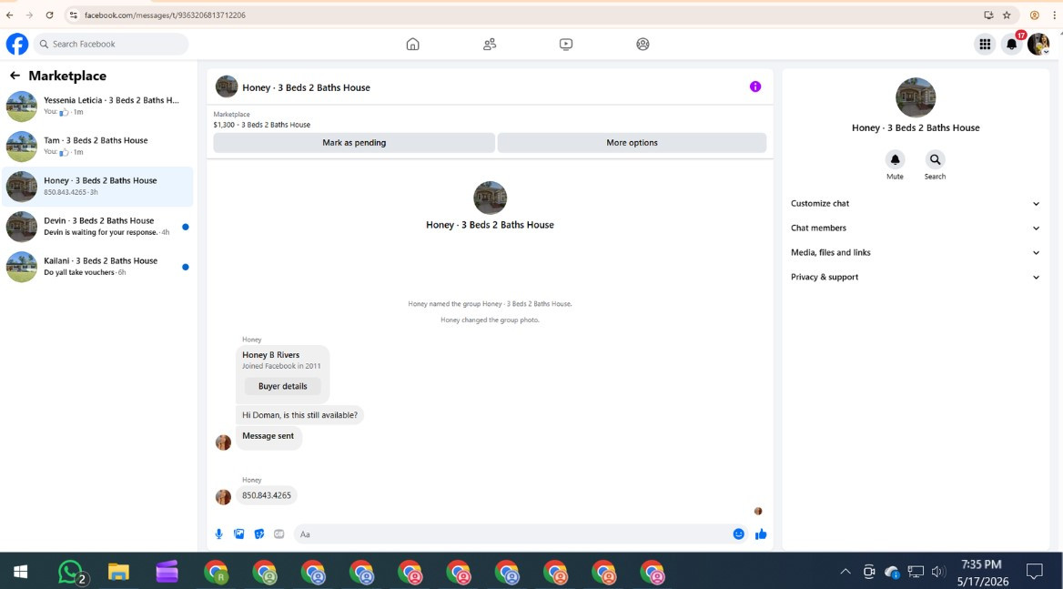Screen dimensions: 1063x589
Task: Open conversation information purple icon
Action: (x=755, y=86)
